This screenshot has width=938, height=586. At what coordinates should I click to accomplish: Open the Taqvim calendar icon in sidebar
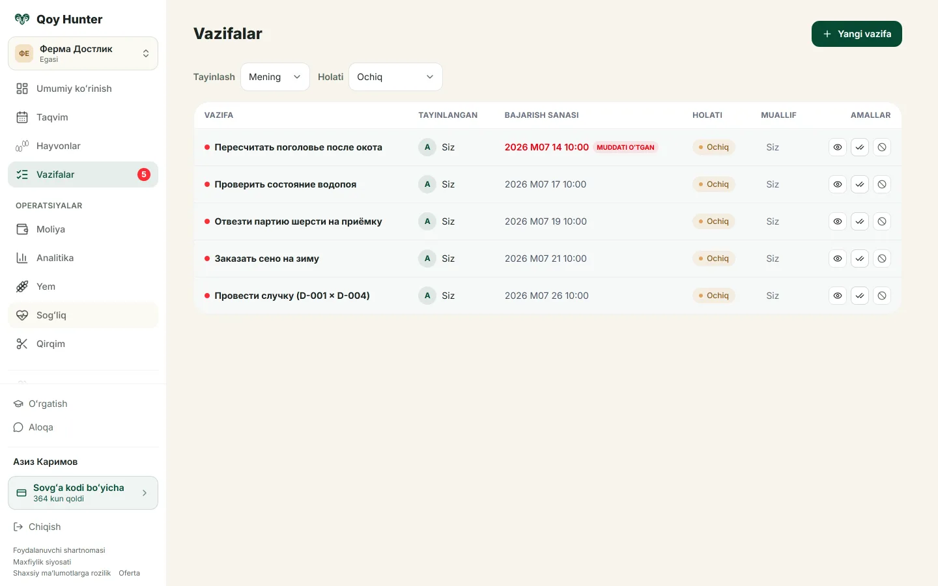pos(22,117)
